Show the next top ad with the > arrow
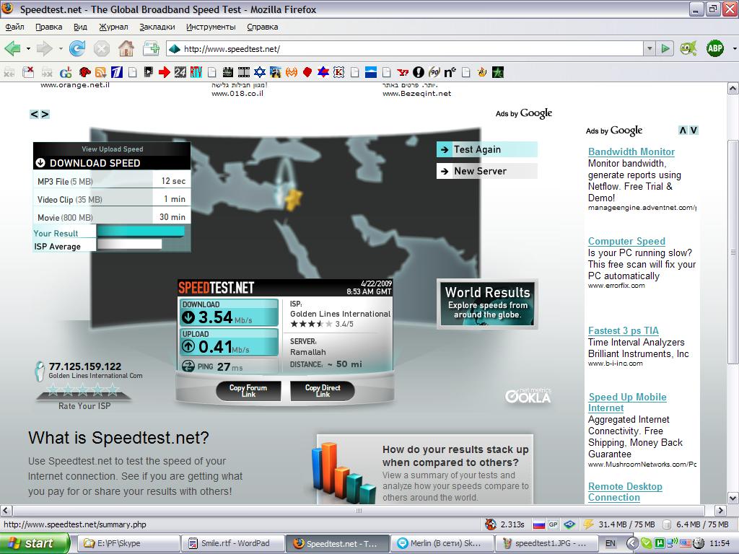 point(45,114)
